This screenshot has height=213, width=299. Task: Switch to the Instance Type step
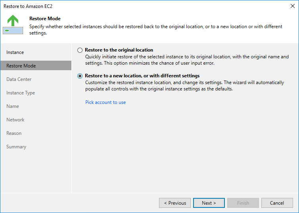(x=21, y=93)
